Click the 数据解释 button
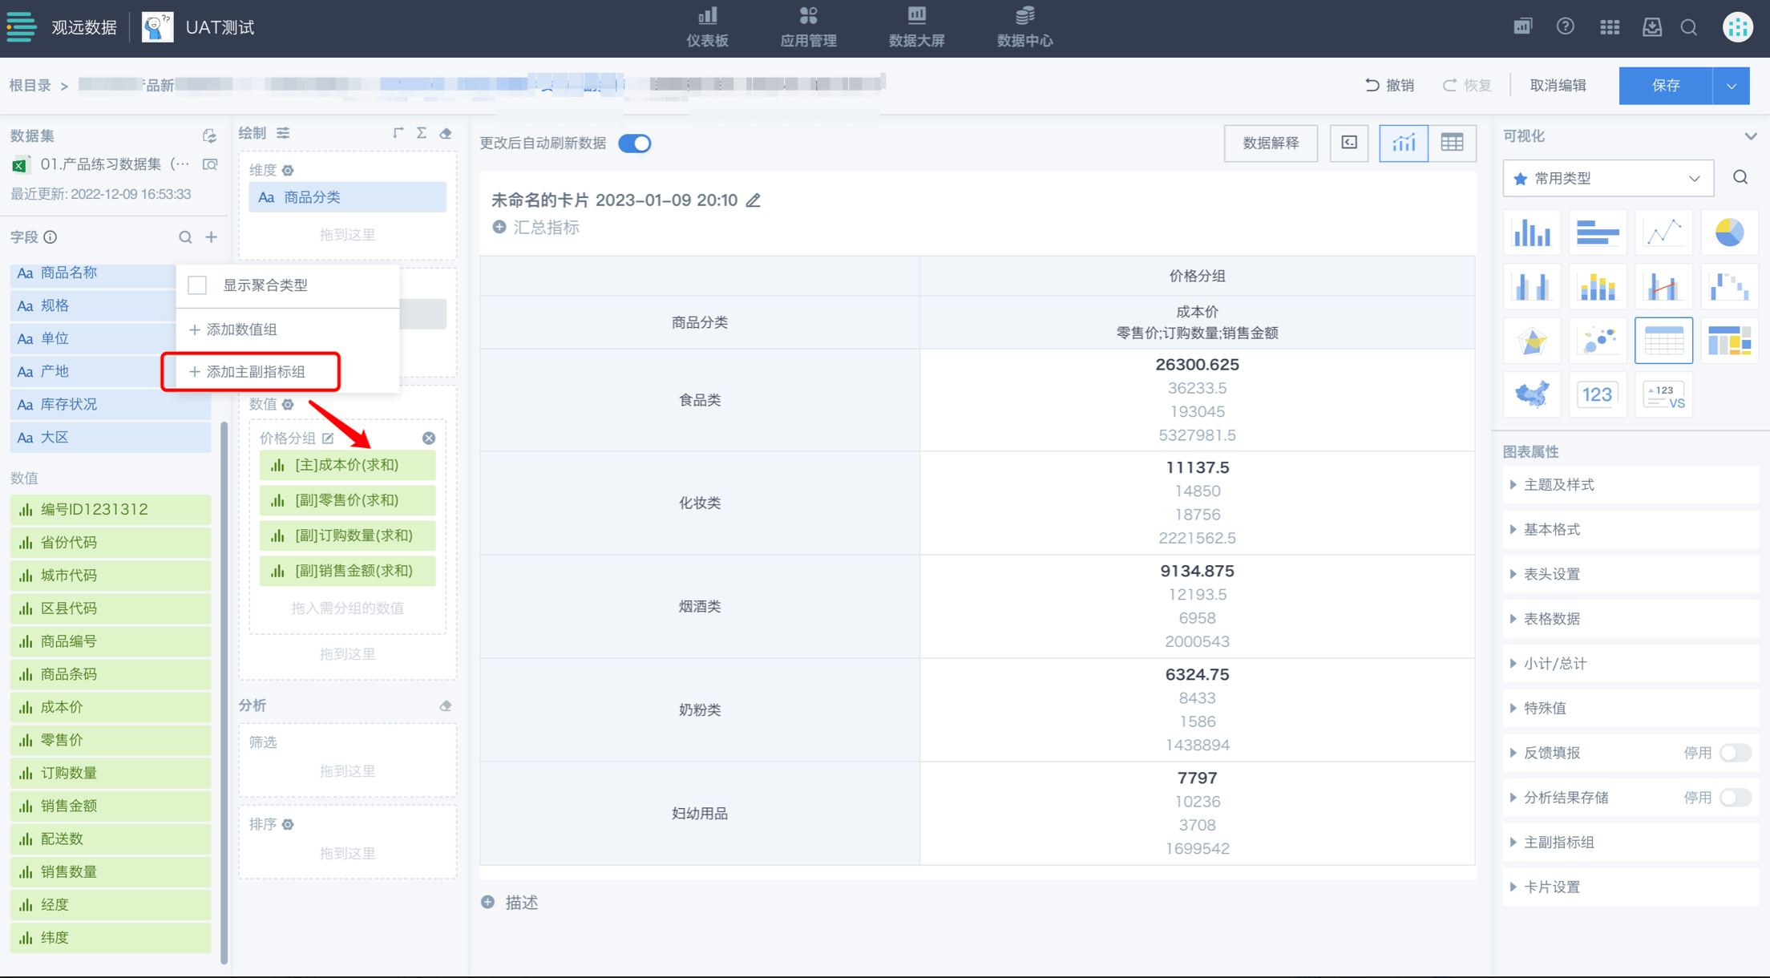The height and width of the screenshot is (978, 1770). click(x=1271, y=143)
